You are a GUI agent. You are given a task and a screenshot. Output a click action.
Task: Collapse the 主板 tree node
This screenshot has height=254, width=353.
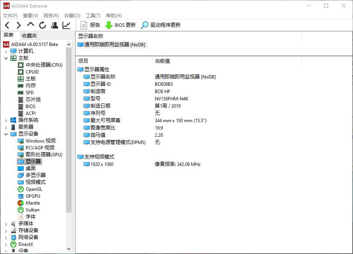tap(6, 58)
